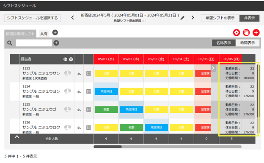Click the filter icon in 担当者 header
Screen dimensions: 264x163
pos(71,59)
